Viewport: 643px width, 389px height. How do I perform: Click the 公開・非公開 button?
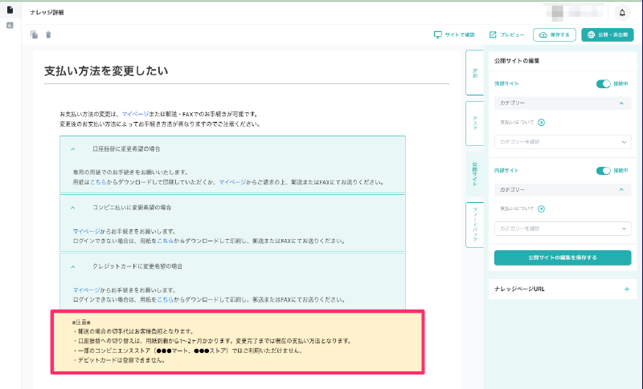607,34
